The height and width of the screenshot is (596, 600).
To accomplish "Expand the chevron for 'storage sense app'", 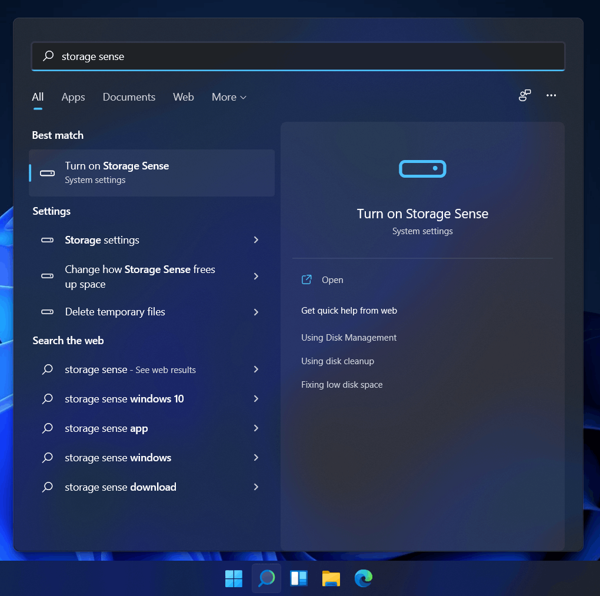I will point(256,428).
